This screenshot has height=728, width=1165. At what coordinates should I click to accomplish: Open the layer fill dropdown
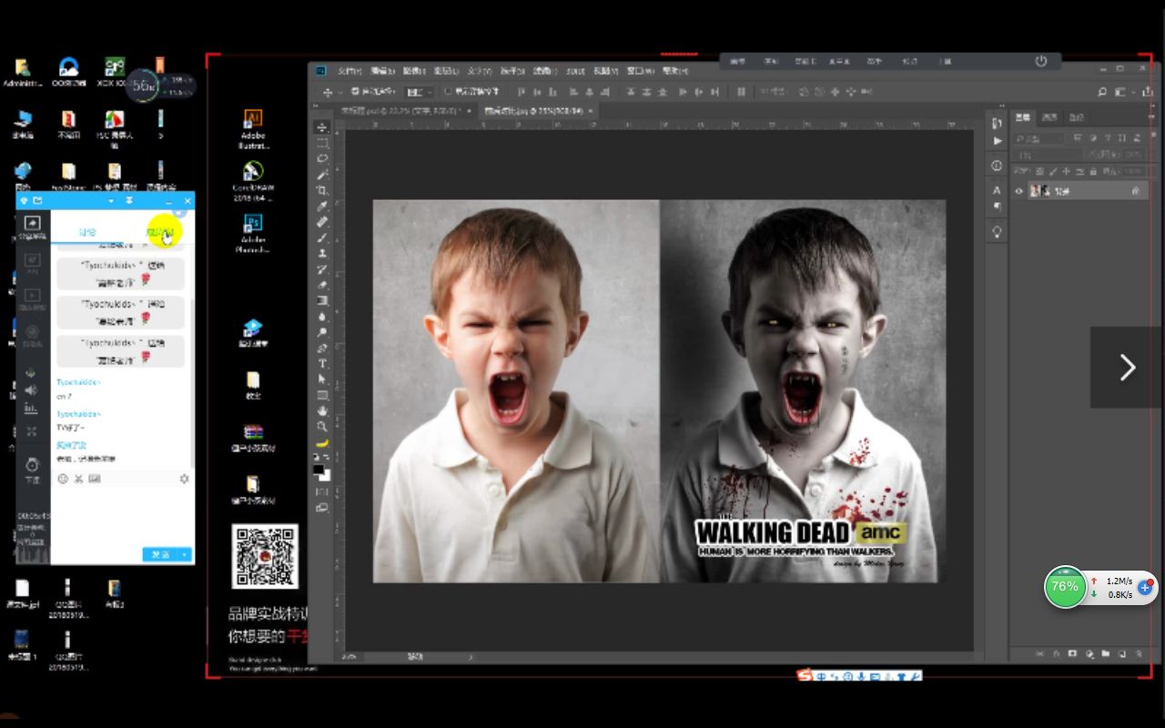tap(1136, 171)
